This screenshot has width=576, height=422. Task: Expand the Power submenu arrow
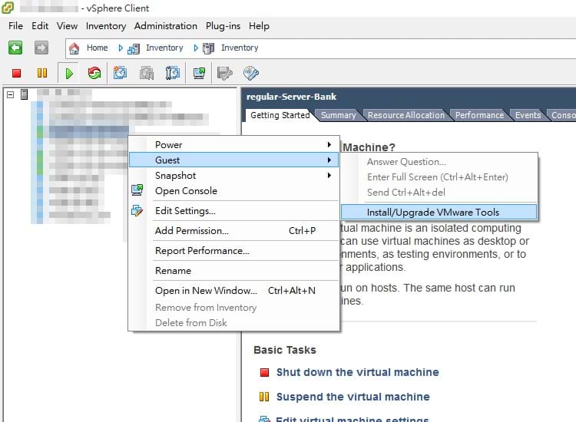[x=329, y=144]
